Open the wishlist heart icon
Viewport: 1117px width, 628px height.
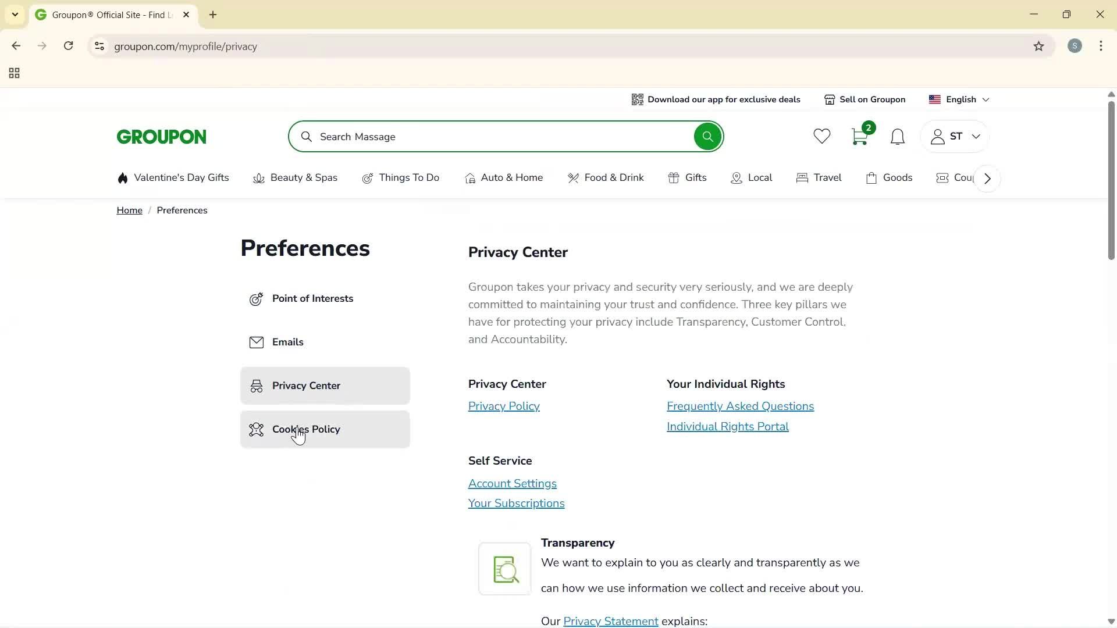821,136
